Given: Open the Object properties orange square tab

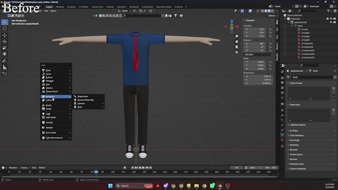Looking at the screenshot, I should pos(282,111).
